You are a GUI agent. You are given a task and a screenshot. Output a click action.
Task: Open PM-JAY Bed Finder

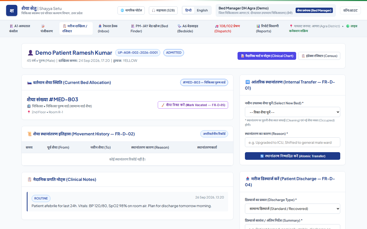pos(149,28)
